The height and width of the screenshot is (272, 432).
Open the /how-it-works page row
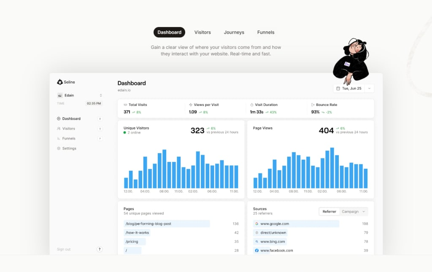point(181,233)
